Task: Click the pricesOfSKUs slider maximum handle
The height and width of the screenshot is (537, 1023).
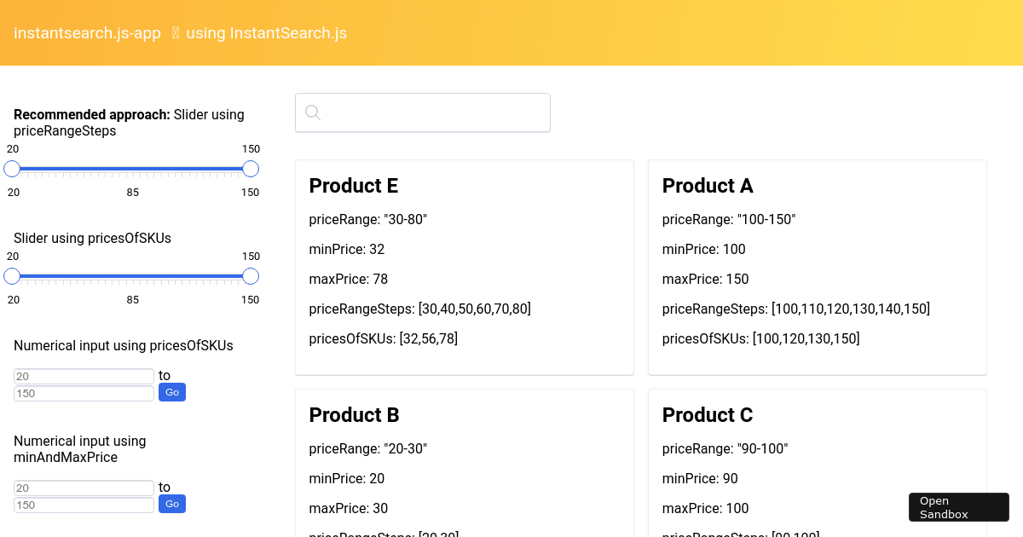Action: pos(251,276)
